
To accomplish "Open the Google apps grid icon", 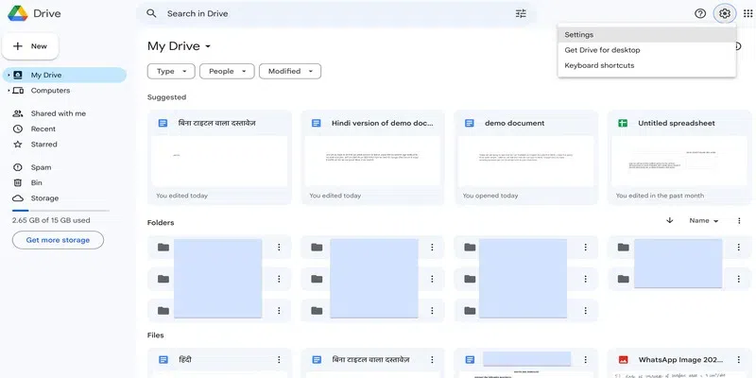I will pos(748,14).
